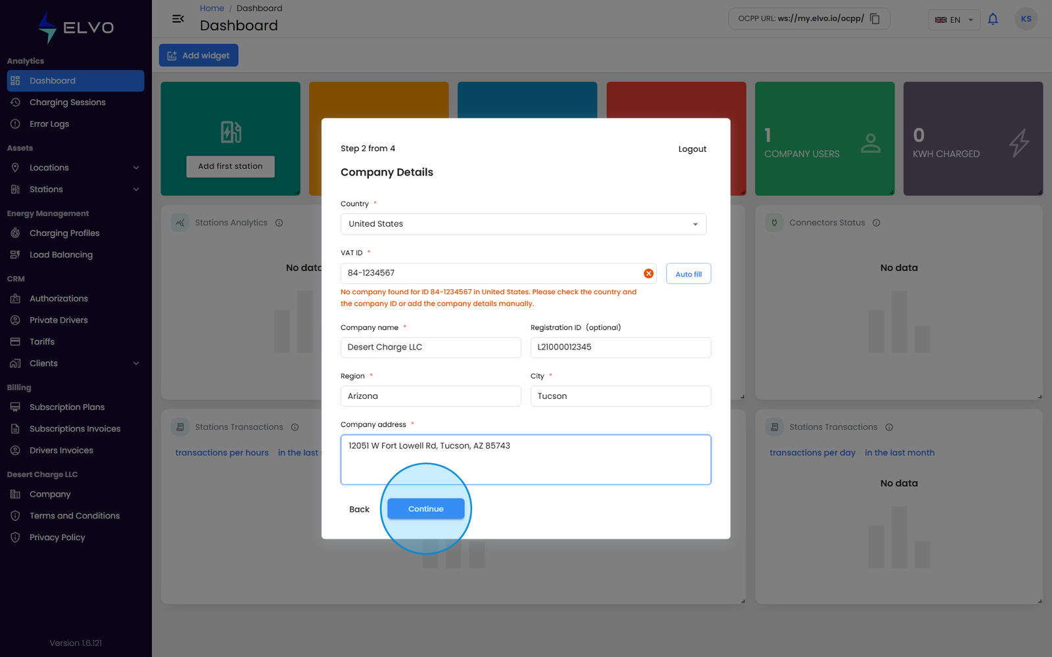The height and width of the screenshot is (657, 1052).
Task: Click the Locations pin icon
Action: click(x=15, y=168)
